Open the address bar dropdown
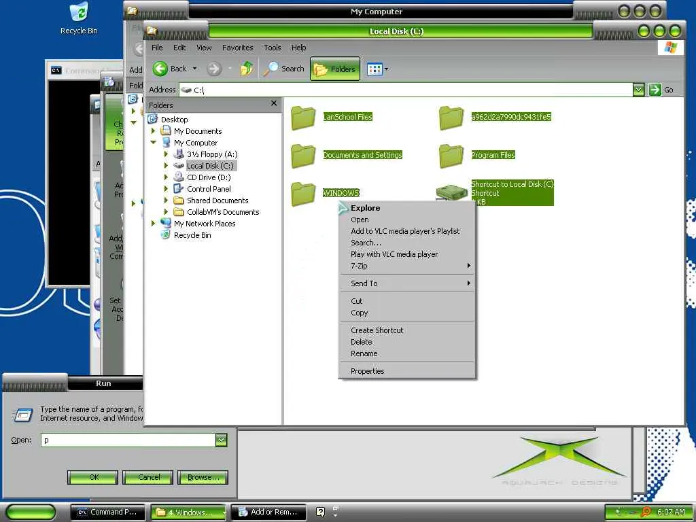696x522 pixels. [x=638, y=90]
